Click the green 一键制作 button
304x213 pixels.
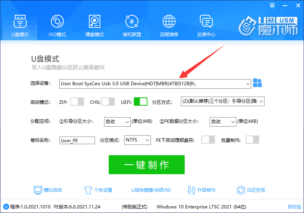pyautogui.click(x=147, y=165)
